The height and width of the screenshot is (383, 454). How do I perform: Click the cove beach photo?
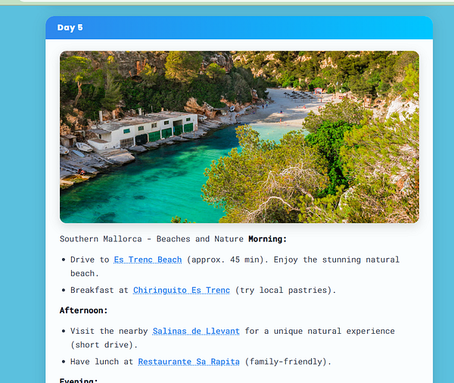point(239,137)
